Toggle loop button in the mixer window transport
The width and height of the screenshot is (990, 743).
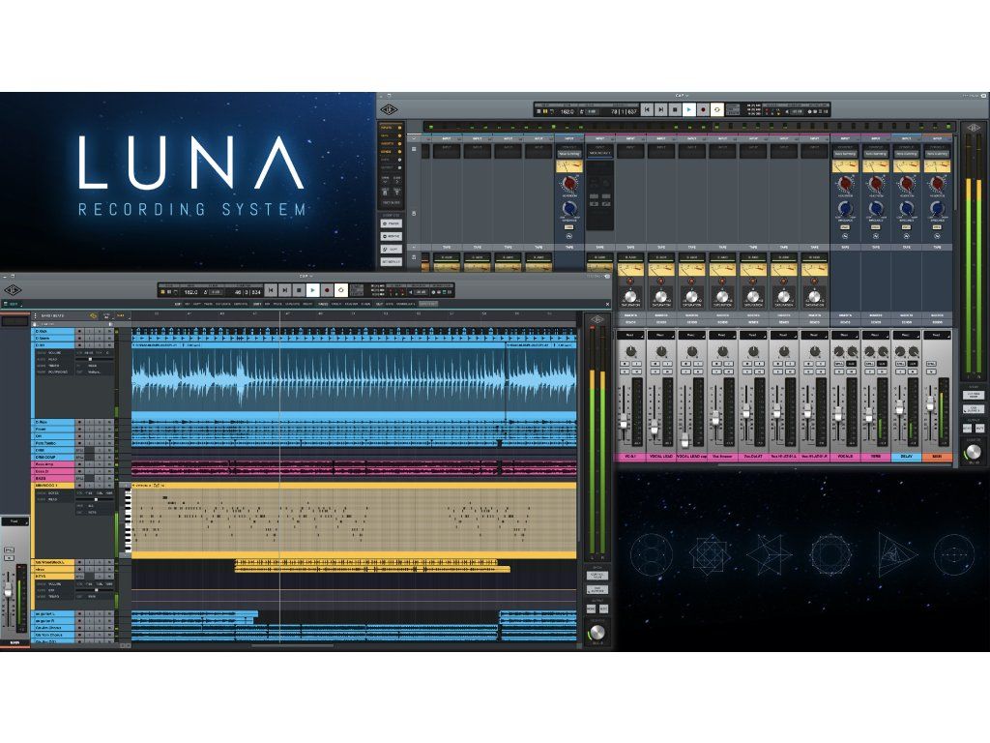pos(716,110)
